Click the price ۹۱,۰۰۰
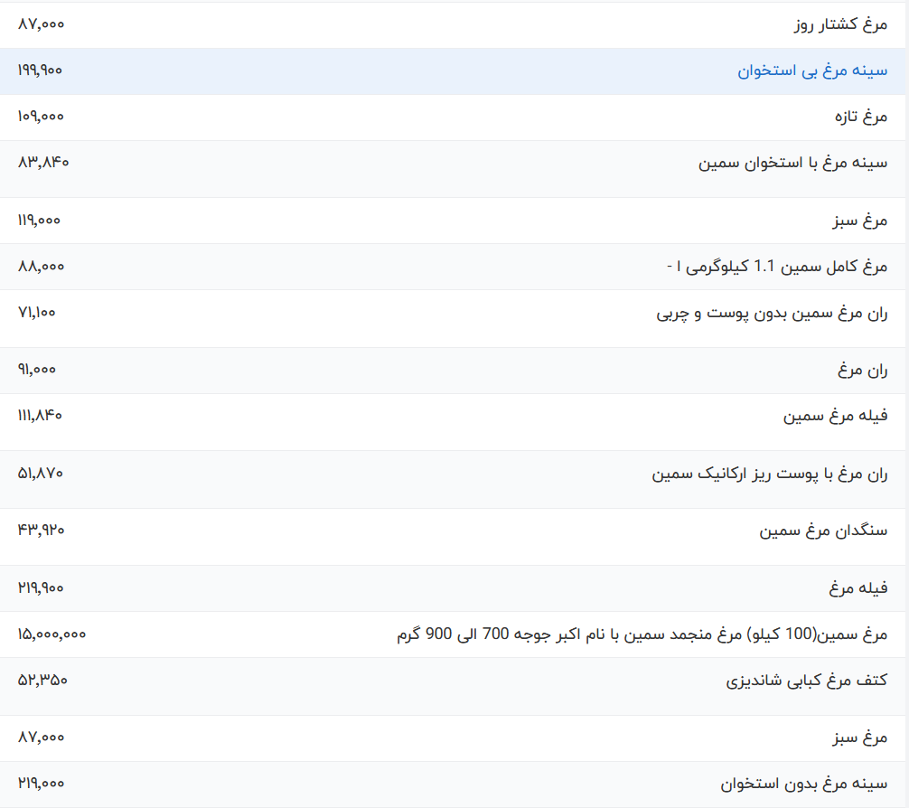The width and height of the screenshot is (909, 808). [36, 369]
